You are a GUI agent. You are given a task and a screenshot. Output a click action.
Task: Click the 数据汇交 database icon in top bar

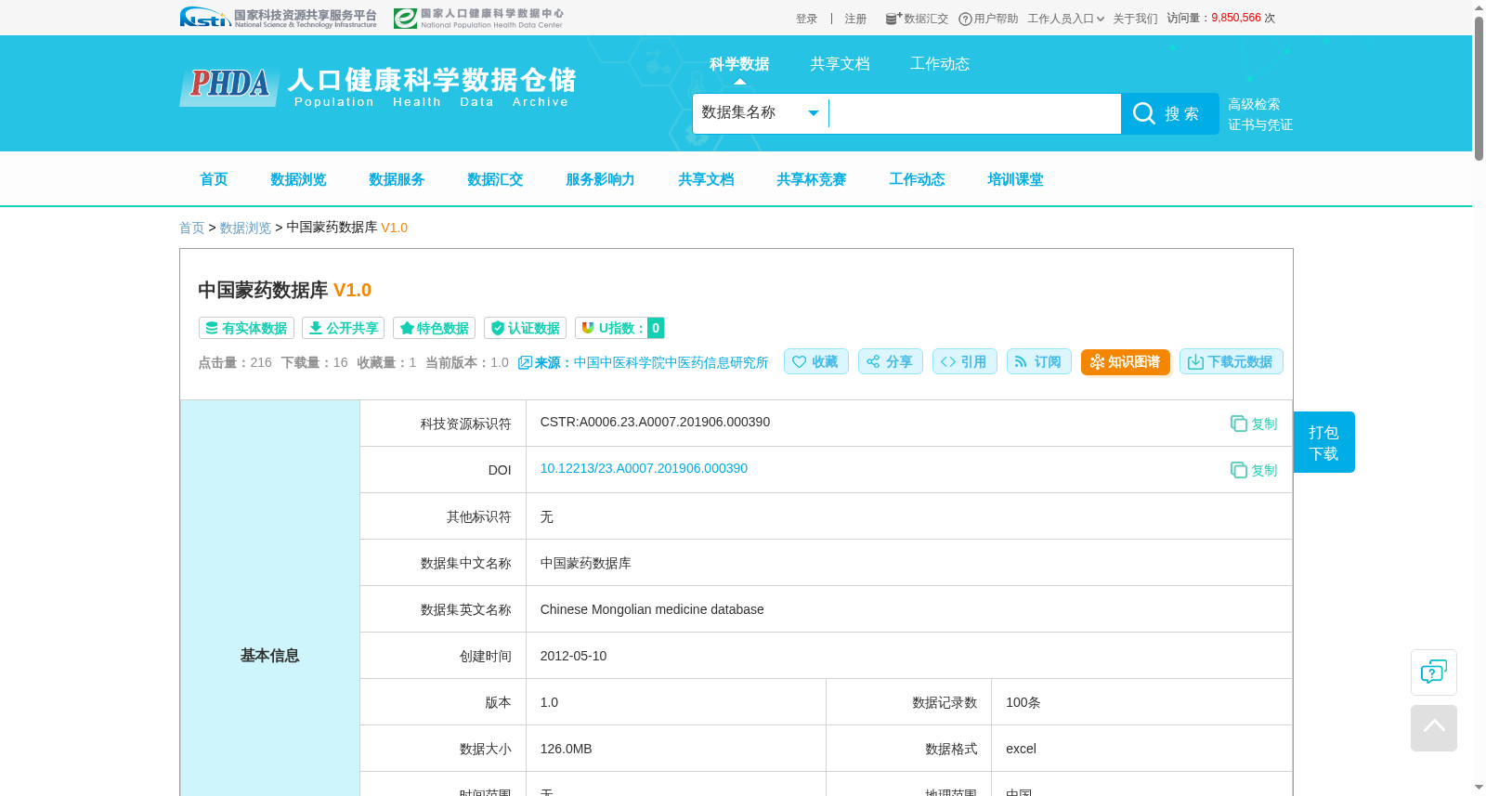click(893, 19)
